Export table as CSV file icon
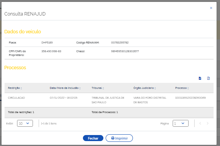The width and height of the screenshot is (220, 146). click(x=200, y=78)
